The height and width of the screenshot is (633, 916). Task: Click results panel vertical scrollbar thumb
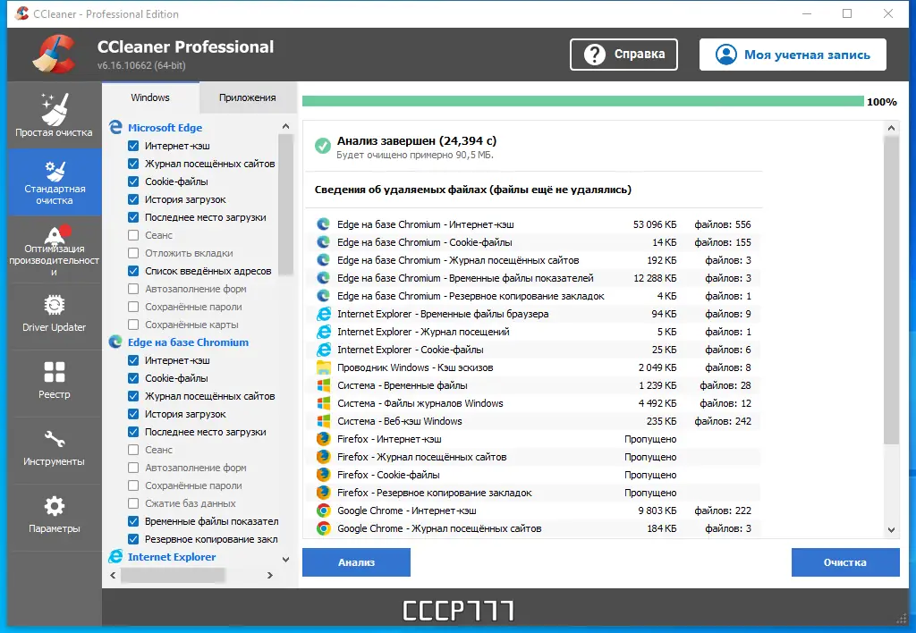click(x=891, y=291)
